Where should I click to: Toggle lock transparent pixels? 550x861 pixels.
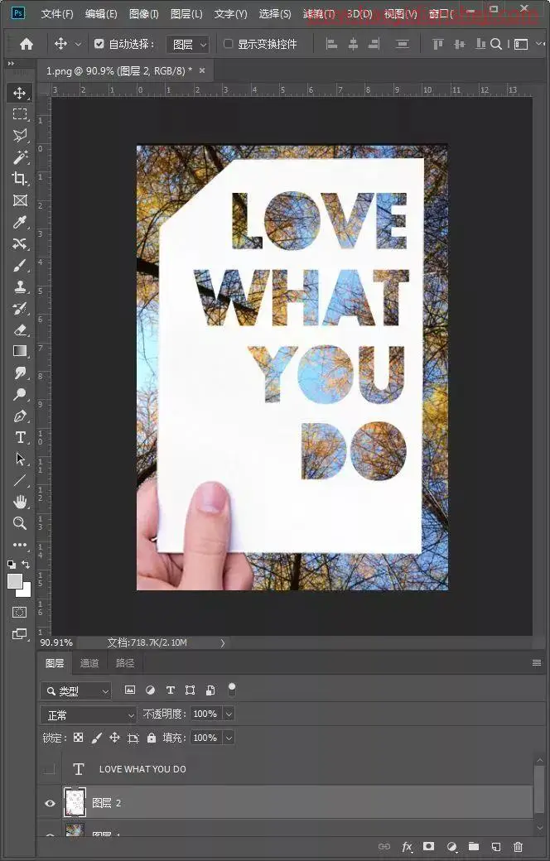coord(79,738)
